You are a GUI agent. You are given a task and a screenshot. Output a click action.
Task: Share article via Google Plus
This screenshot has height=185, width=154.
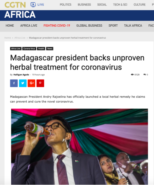tap(31, 83)
